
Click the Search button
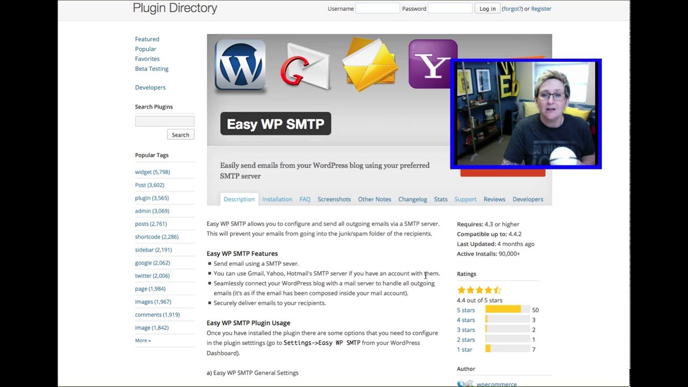[181, 135]
